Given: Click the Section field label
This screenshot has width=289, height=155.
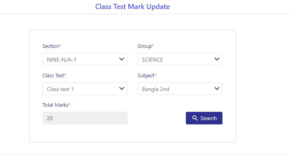Looking at the screenshot, I should 52,46.
